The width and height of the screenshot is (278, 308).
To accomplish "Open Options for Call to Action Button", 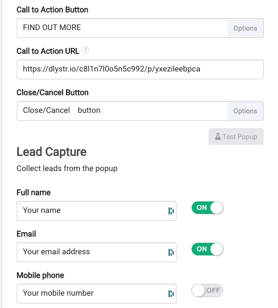I will pyautogui.click(x=245, y=28).
